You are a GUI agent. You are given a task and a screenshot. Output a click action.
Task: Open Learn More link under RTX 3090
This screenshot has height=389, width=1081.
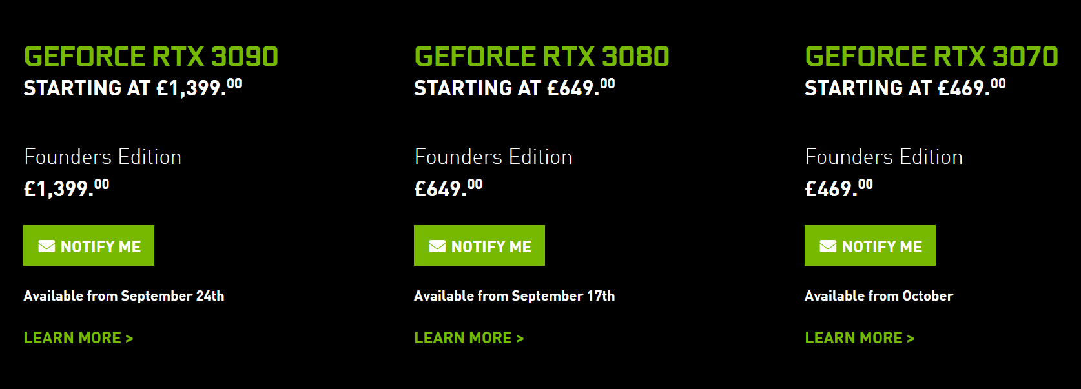pos(78,338)
